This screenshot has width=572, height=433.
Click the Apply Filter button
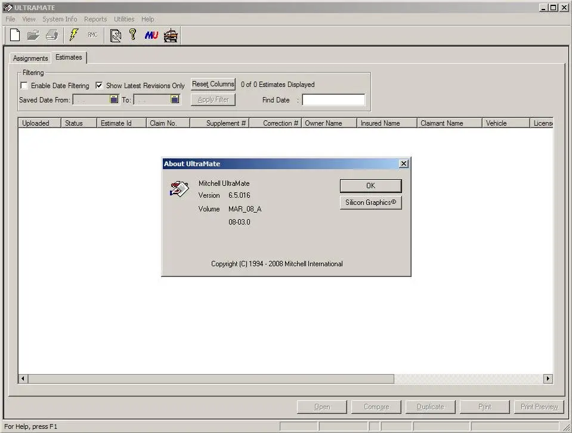point(213,99)
